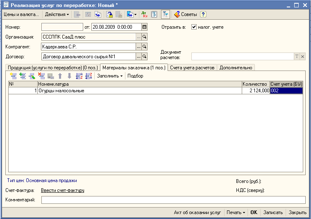Switch to Счета учета расчетов tab

click(192, 68)
